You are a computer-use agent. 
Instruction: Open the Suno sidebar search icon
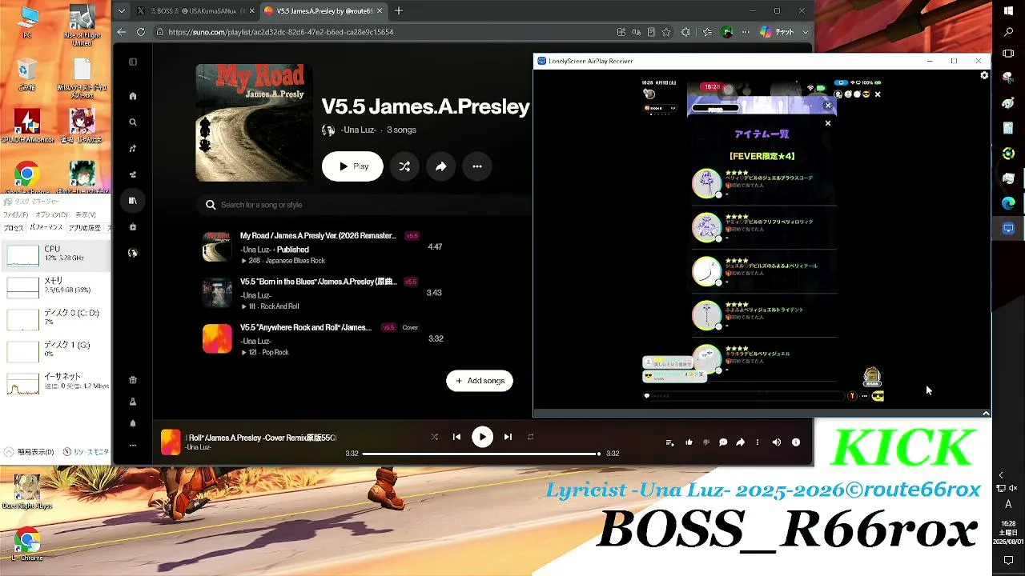pos(133,122)
